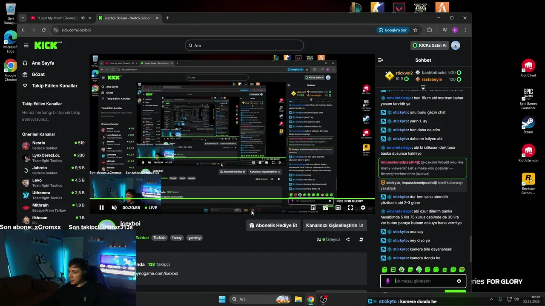Focus the Bir mesaj gönderin chat input
Screen dimensions: 545x306
coord(423,281)
